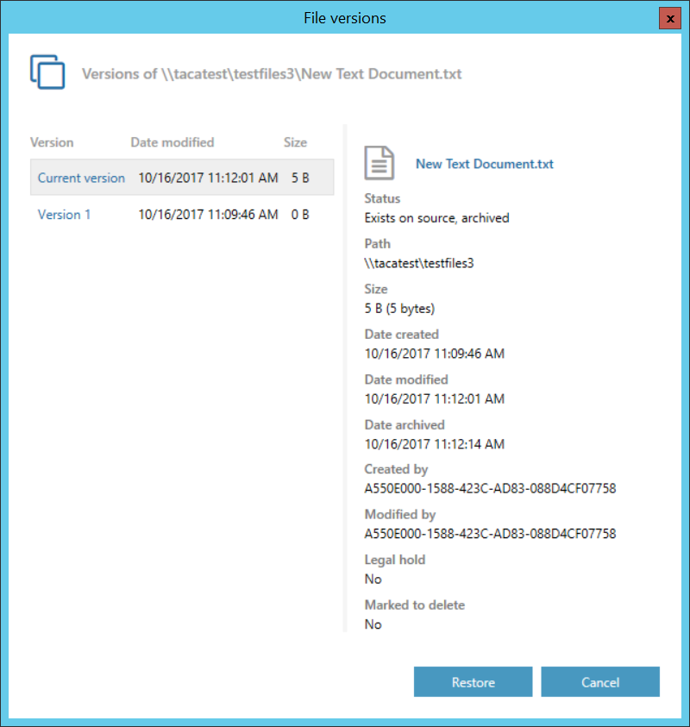Click the GUID under Modified by
Viewport: 690px width, 727px height.
[x=490, y=534]
